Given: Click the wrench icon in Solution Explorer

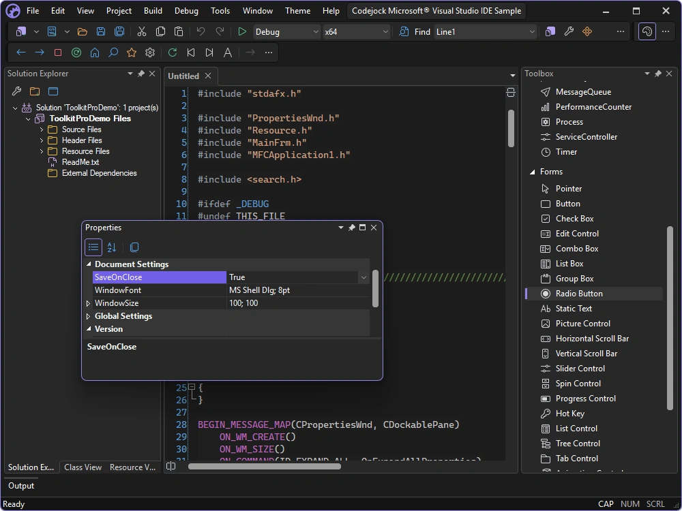Looking at the screenshot, I should [16, 91].
